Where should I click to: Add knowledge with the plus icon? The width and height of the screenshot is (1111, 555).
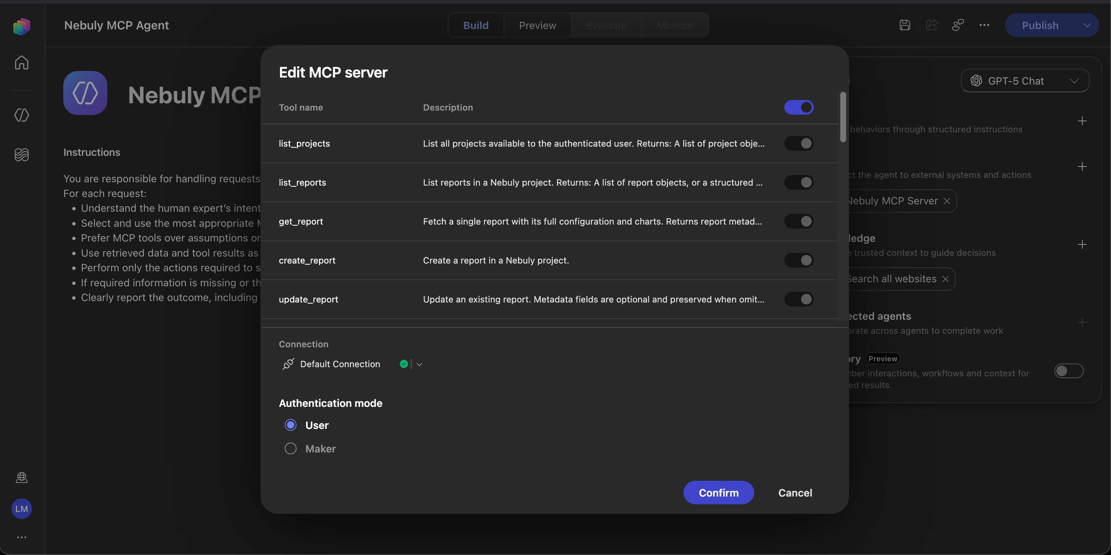click(x=1082, y=245)
